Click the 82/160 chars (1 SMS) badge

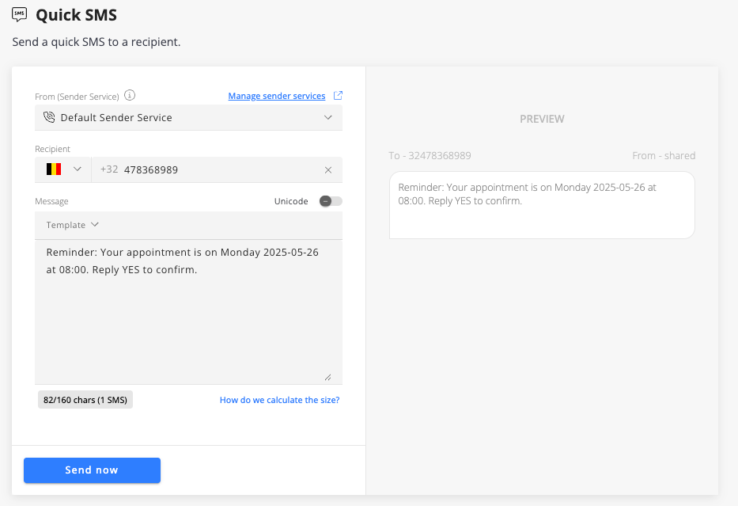click(x=85, y=400)
